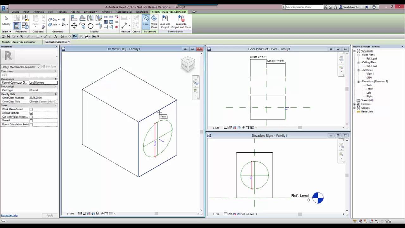This screenshot has width=405, height=228.
Task: Switch placement to Work Plane
Action: pos(154,22)
